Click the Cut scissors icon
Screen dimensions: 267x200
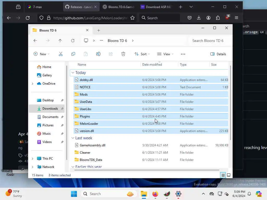[x=60, y=54]
